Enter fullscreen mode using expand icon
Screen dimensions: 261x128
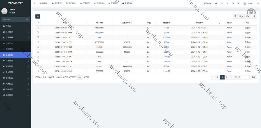pos(238,4)
